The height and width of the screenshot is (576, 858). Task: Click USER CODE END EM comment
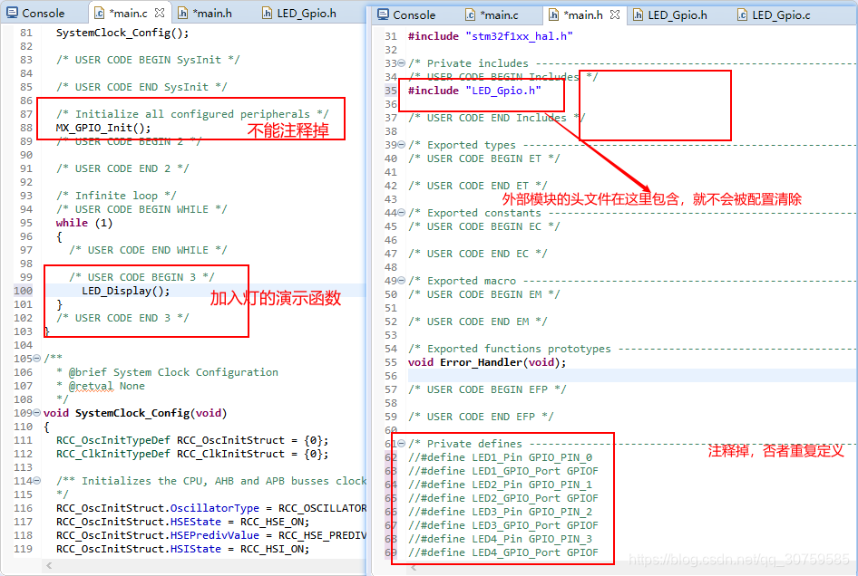478,322
